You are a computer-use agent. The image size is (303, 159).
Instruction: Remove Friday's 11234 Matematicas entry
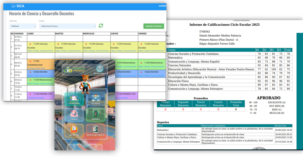click(x=141, y=63)
